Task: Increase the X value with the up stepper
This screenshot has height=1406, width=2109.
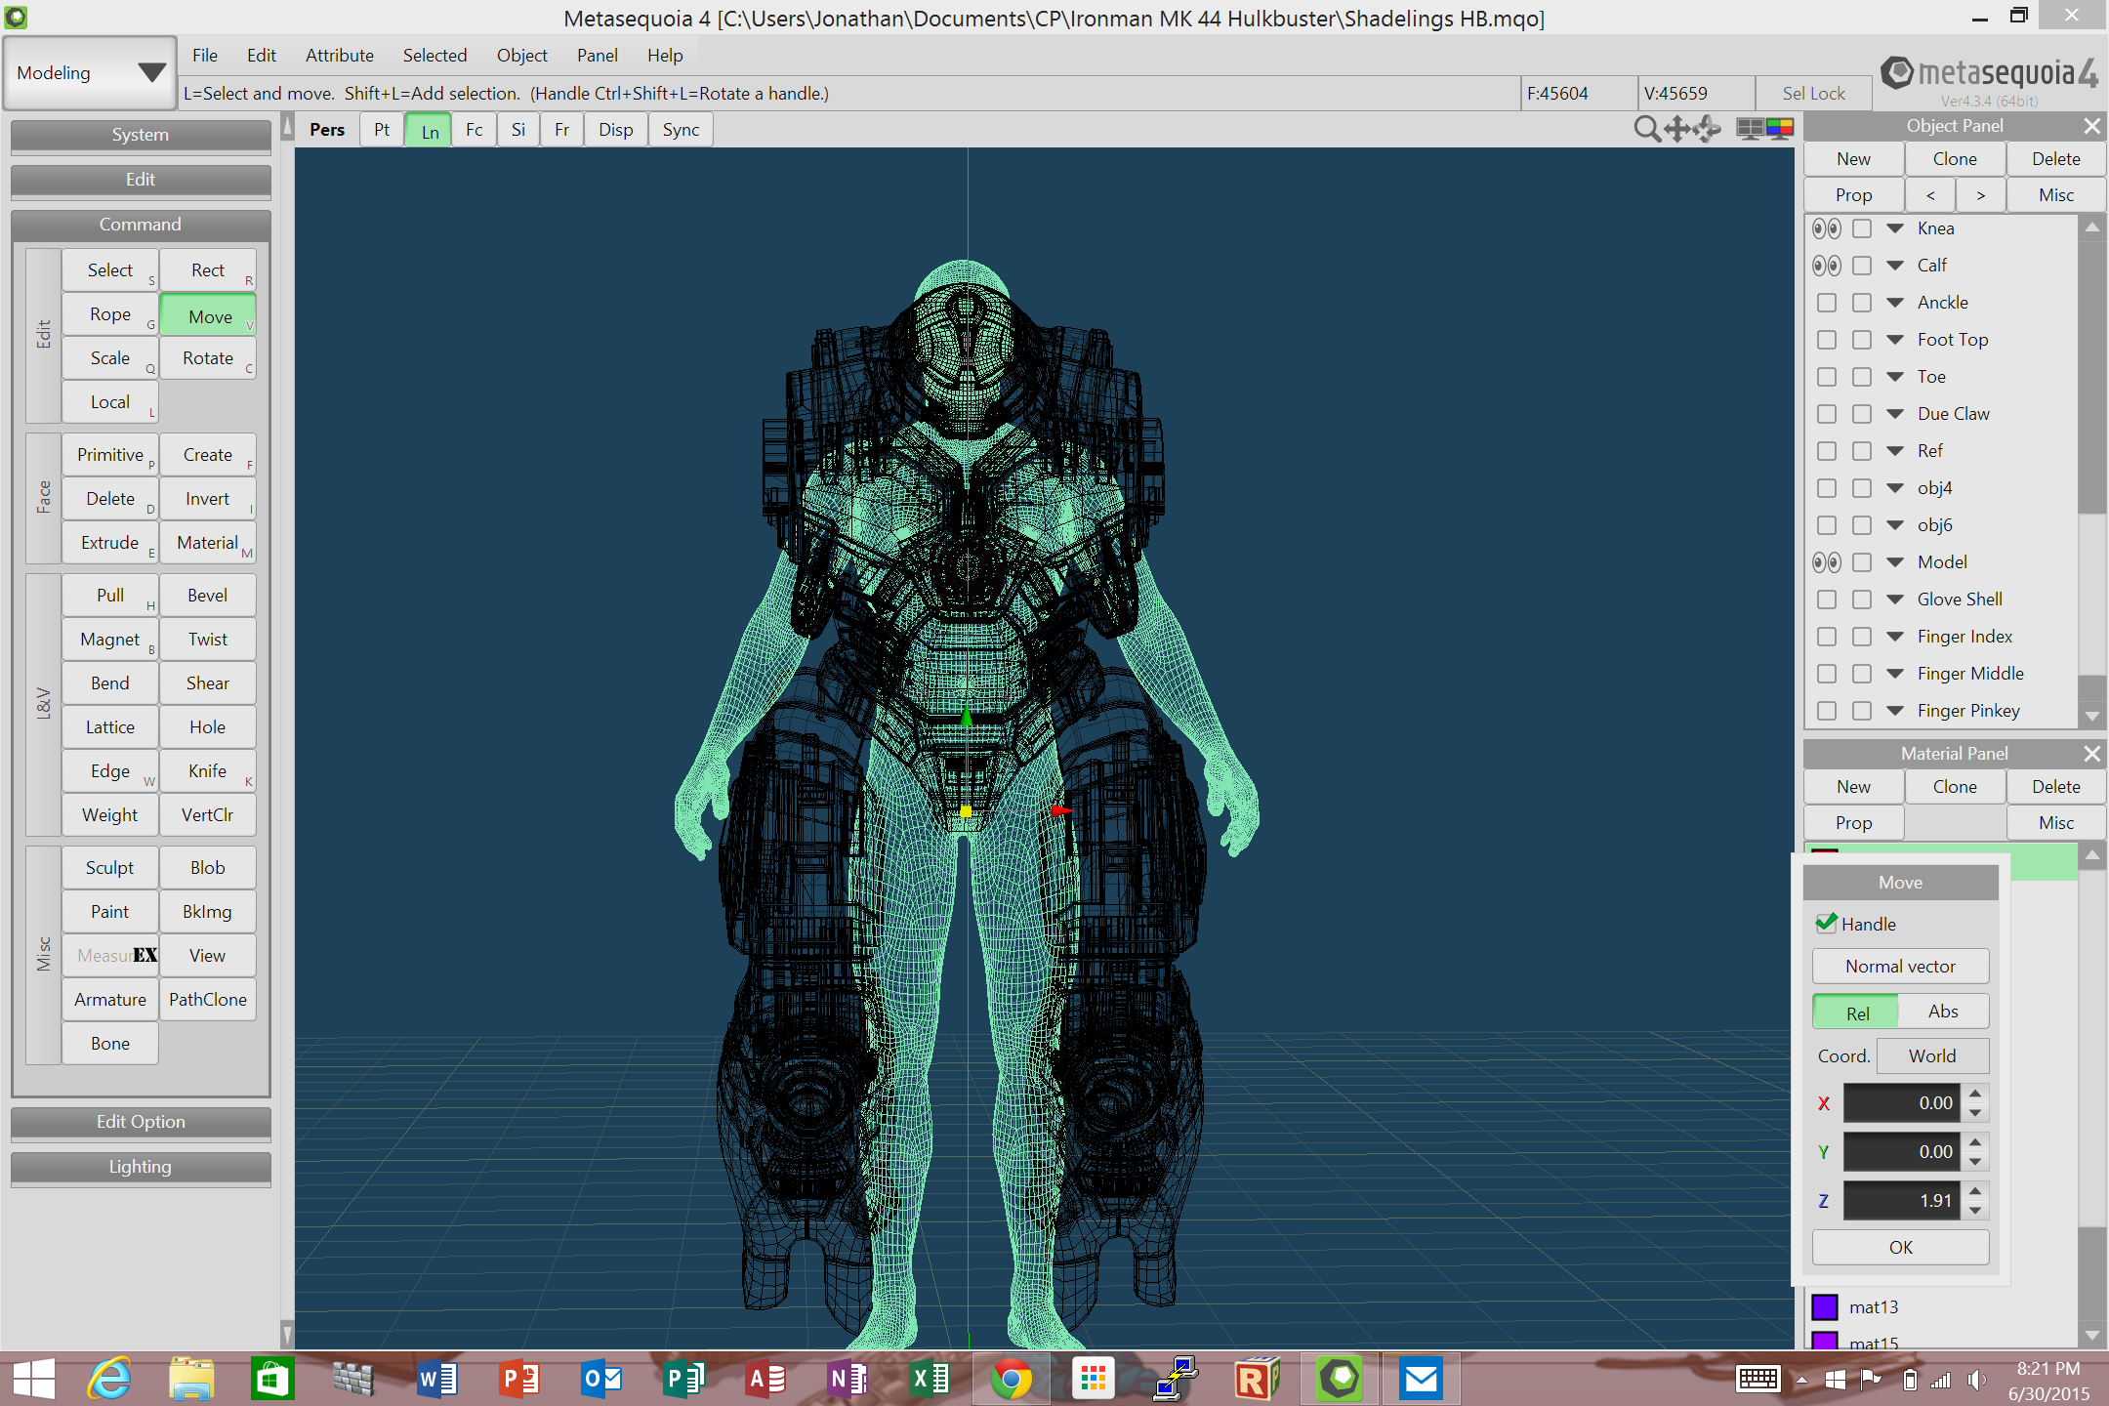Action: pyautogui.click(x=1975, y=1094)
